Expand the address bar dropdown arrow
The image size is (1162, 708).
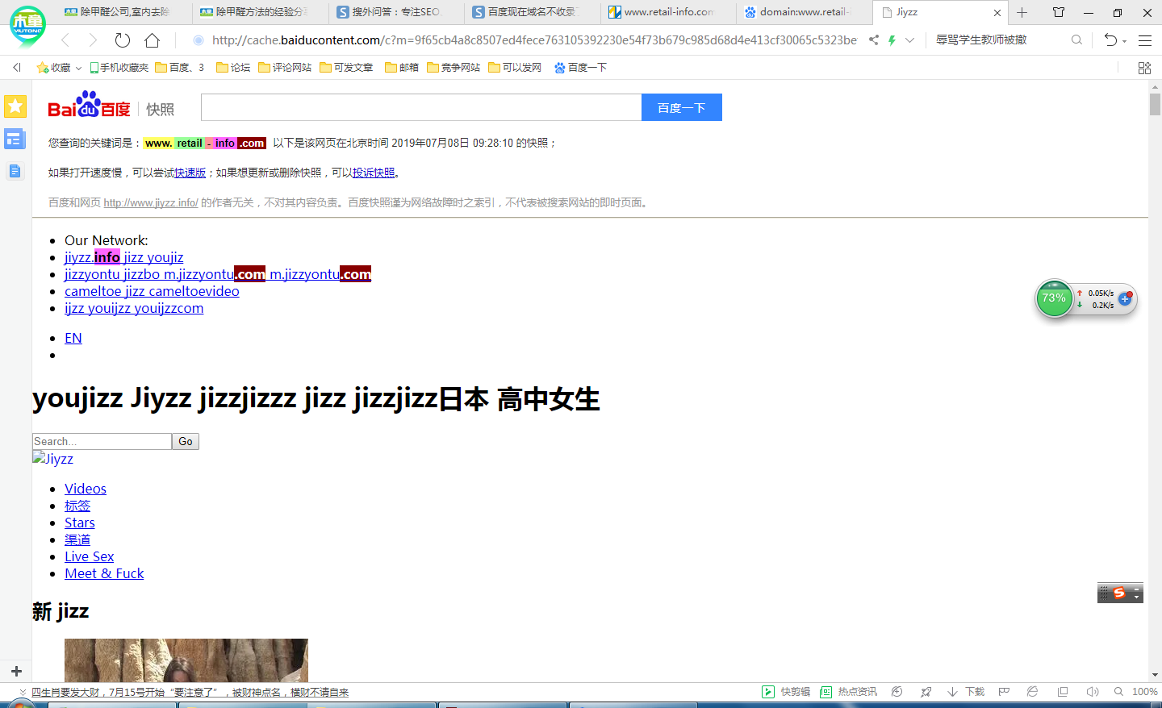tap(910, 40)
